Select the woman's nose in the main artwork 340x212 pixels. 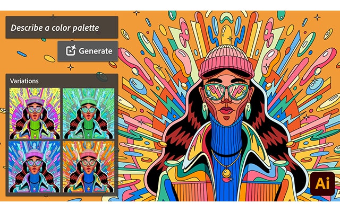pos(227,99)
